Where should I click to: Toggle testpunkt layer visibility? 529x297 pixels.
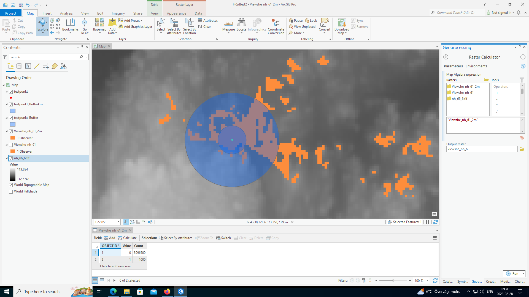(x=11, y=92)
